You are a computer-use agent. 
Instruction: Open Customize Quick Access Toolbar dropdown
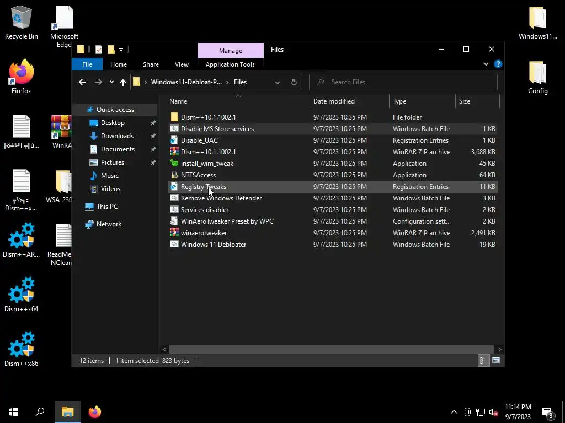[121, 50]
